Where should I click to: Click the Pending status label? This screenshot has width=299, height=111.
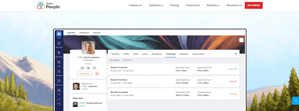[233, 94]
